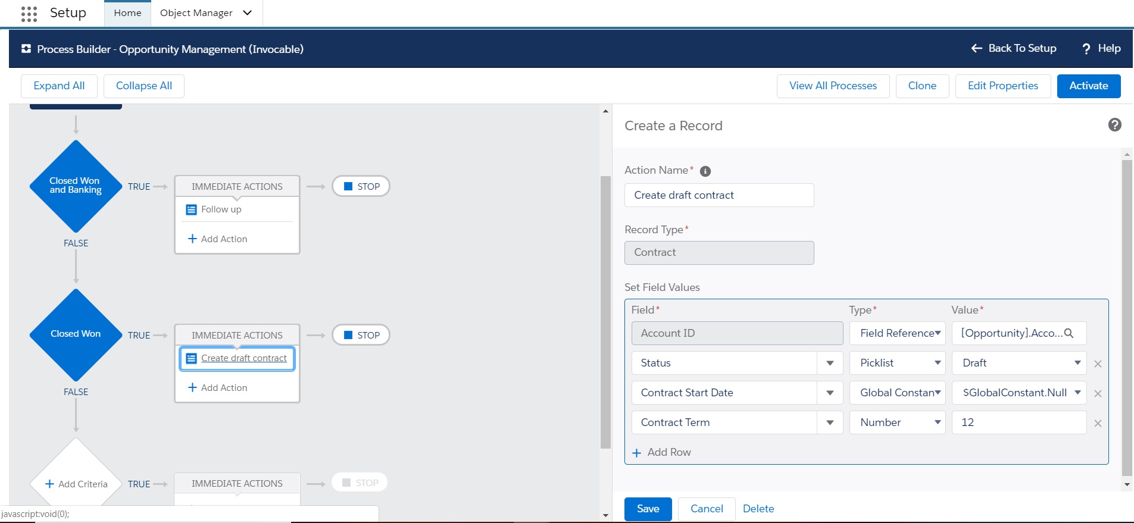Open the Object Manager dropdown chevron
Image resolution: width=1134 pixels, height=523 pixels.
click(248, 13)
